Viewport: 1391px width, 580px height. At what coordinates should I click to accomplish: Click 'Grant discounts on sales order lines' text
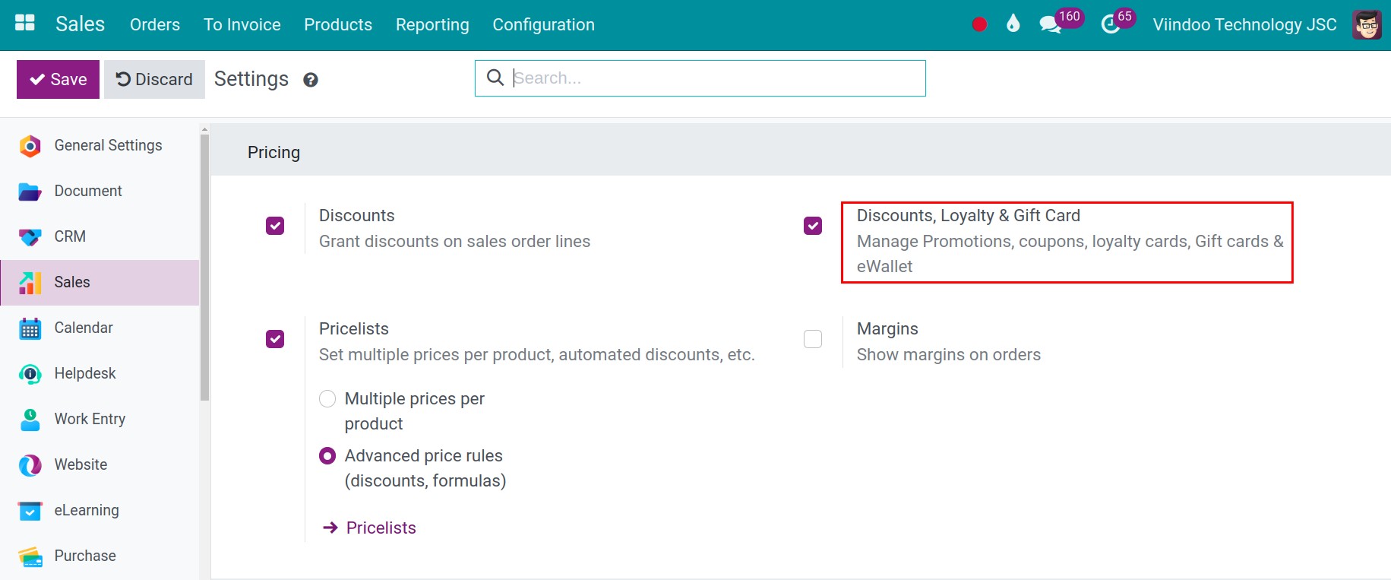pos(454,241)
